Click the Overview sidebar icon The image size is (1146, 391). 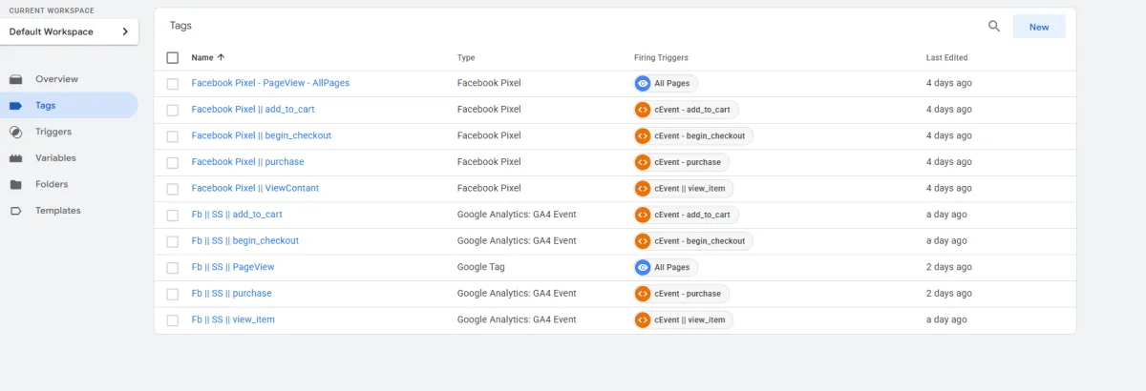(x=16, y=79)
